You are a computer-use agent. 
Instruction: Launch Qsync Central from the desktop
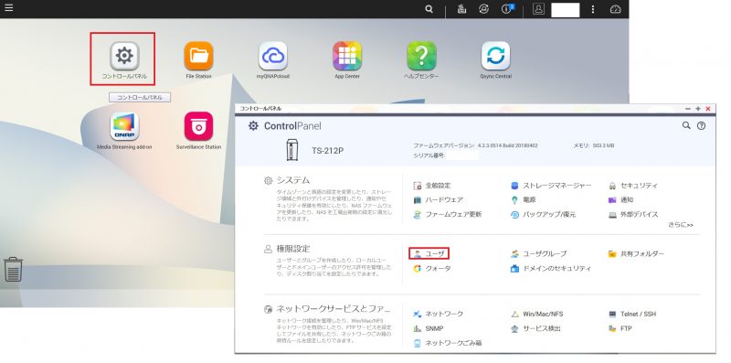click(x=495, y=59)
